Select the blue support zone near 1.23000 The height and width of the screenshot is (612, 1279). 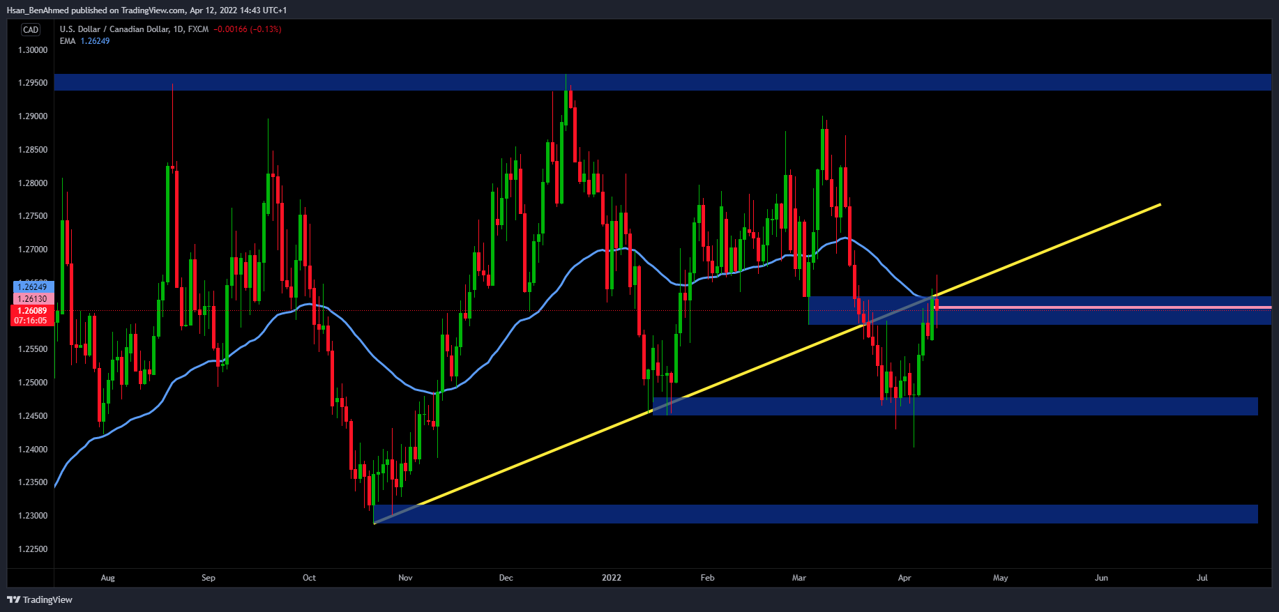click(815, 514)
